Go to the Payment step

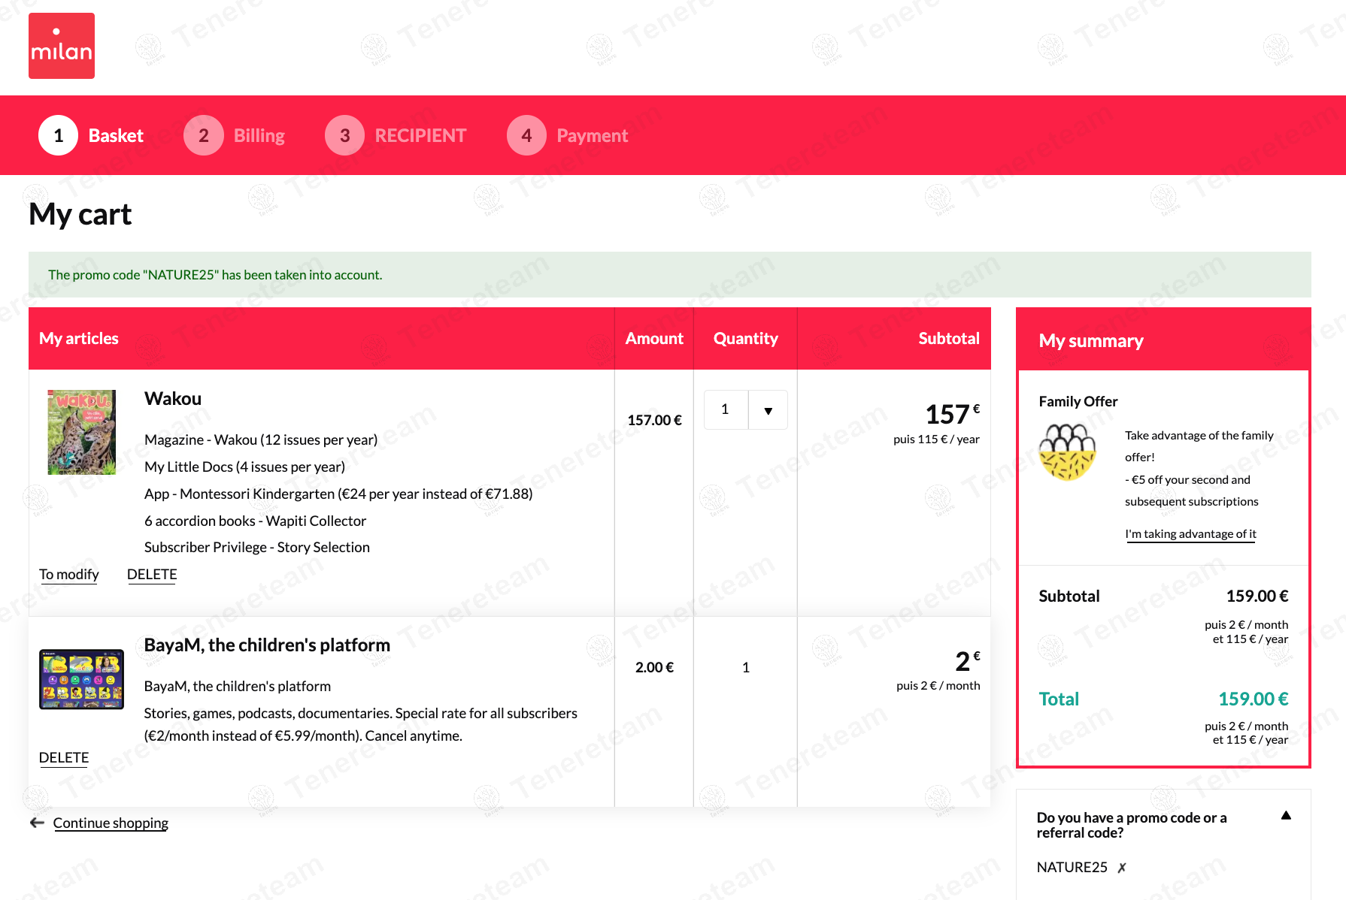click(x=567, y=135)
